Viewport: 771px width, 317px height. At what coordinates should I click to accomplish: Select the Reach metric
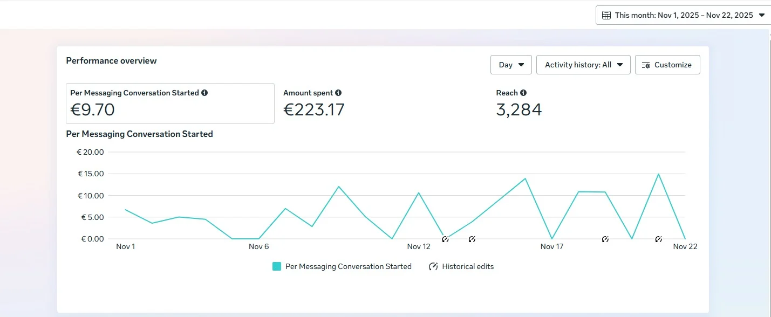(518, 104)
